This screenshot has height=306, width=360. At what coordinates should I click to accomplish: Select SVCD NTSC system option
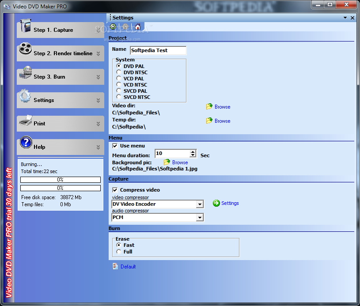[118, 97]
